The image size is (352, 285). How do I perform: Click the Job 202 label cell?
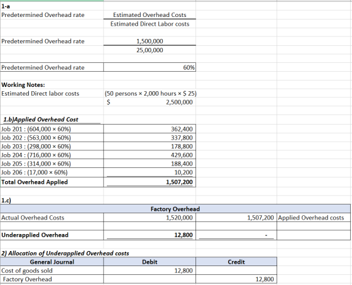point(52,138)
